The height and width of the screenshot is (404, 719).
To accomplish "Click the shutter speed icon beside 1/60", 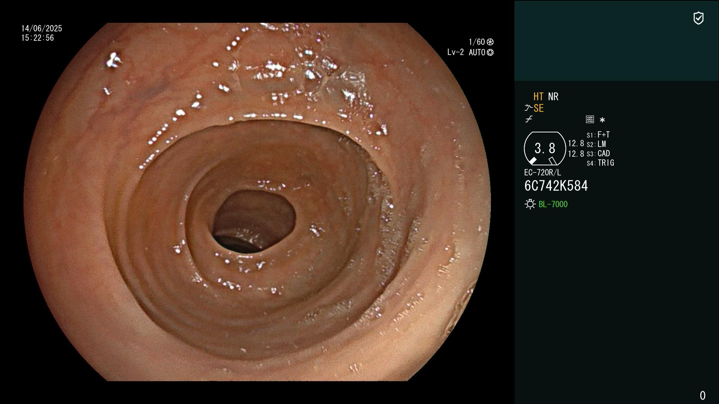I will click(490, 42).
